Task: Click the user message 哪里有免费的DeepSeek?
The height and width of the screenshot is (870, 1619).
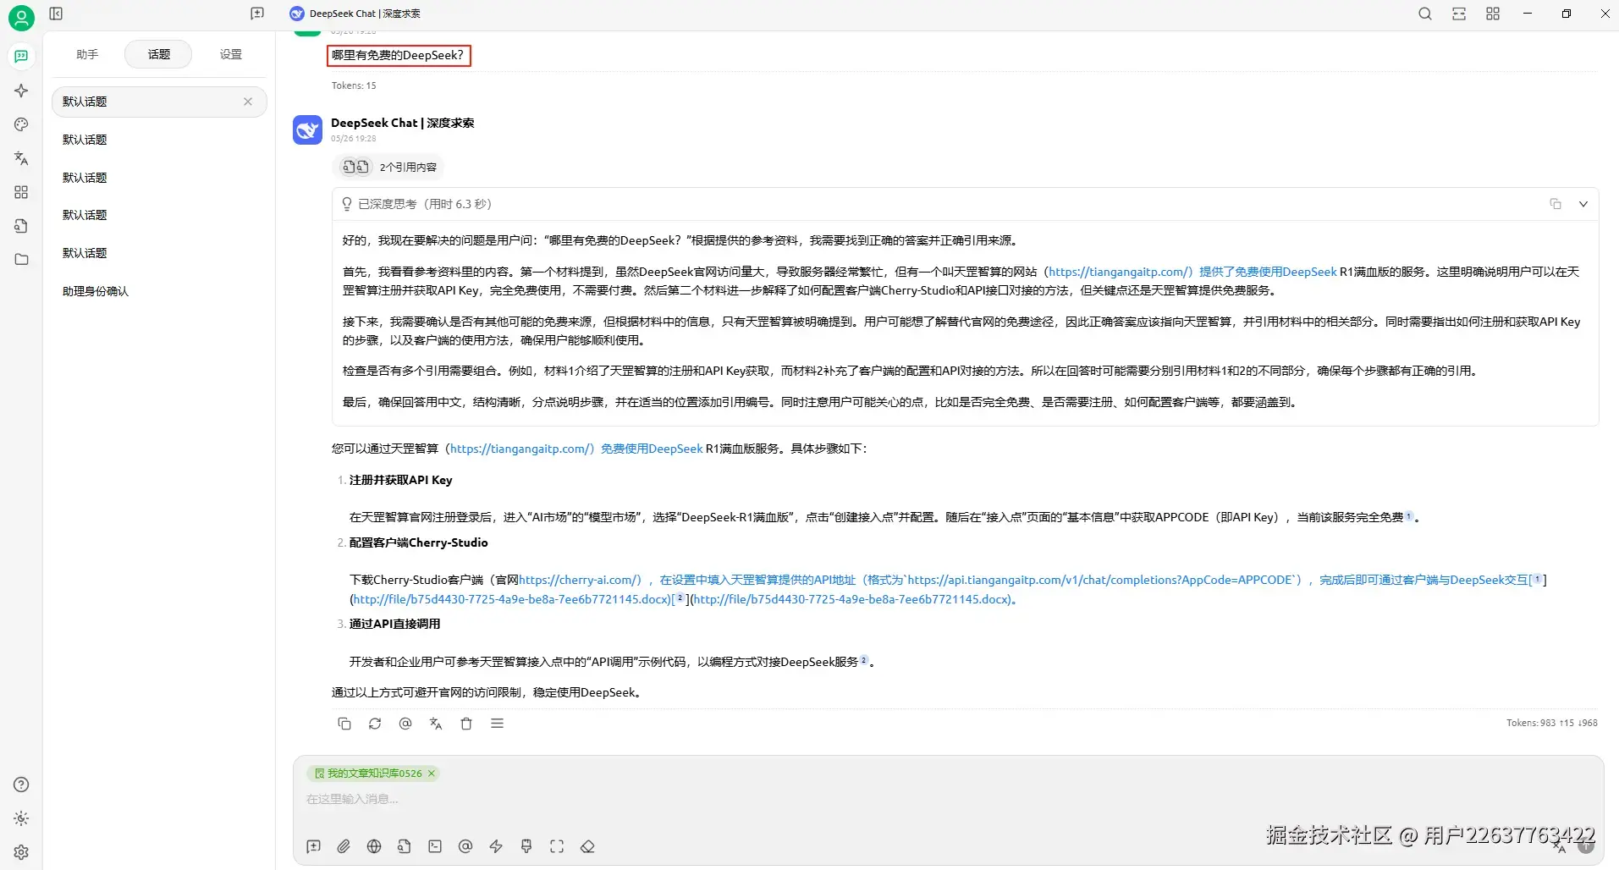Action: tap(398, 55)
